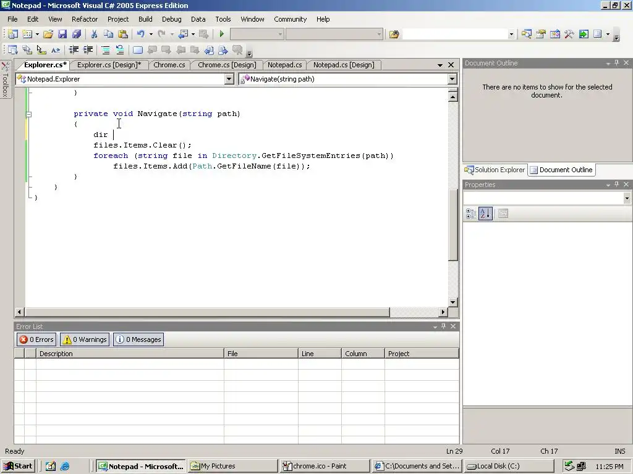Open the Toolbox hammer-and-wrench icon

pos(569,35)
